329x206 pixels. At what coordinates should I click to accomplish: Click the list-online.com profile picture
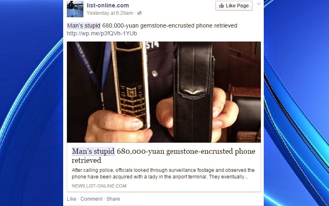[x=75, y=9]
